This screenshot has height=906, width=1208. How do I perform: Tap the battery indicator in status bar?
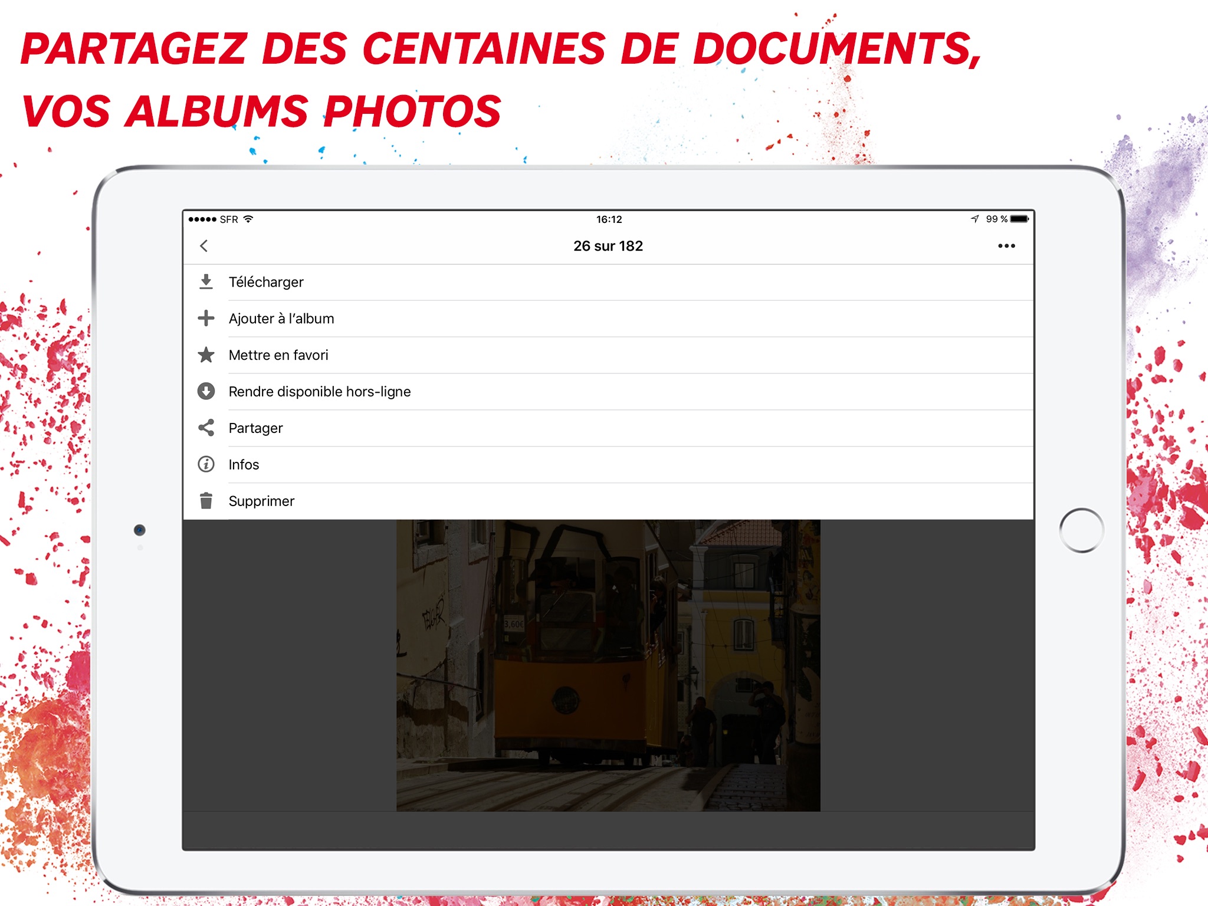click(1019, 219)
